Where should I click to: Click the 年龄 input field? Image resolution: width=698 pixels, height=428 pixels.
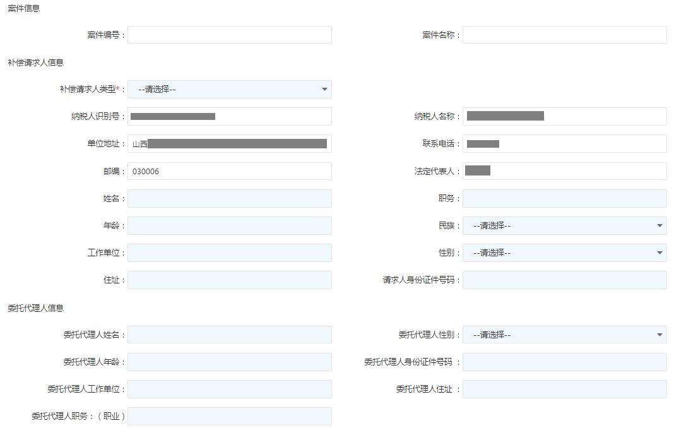[229, 225]
